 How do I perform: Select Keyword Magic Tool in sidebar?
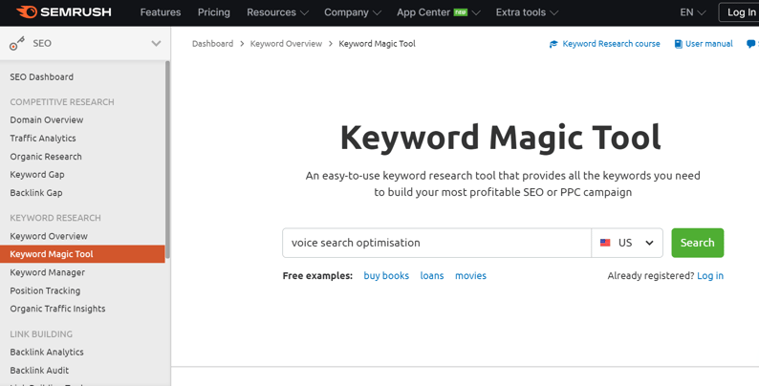(82, 254)
